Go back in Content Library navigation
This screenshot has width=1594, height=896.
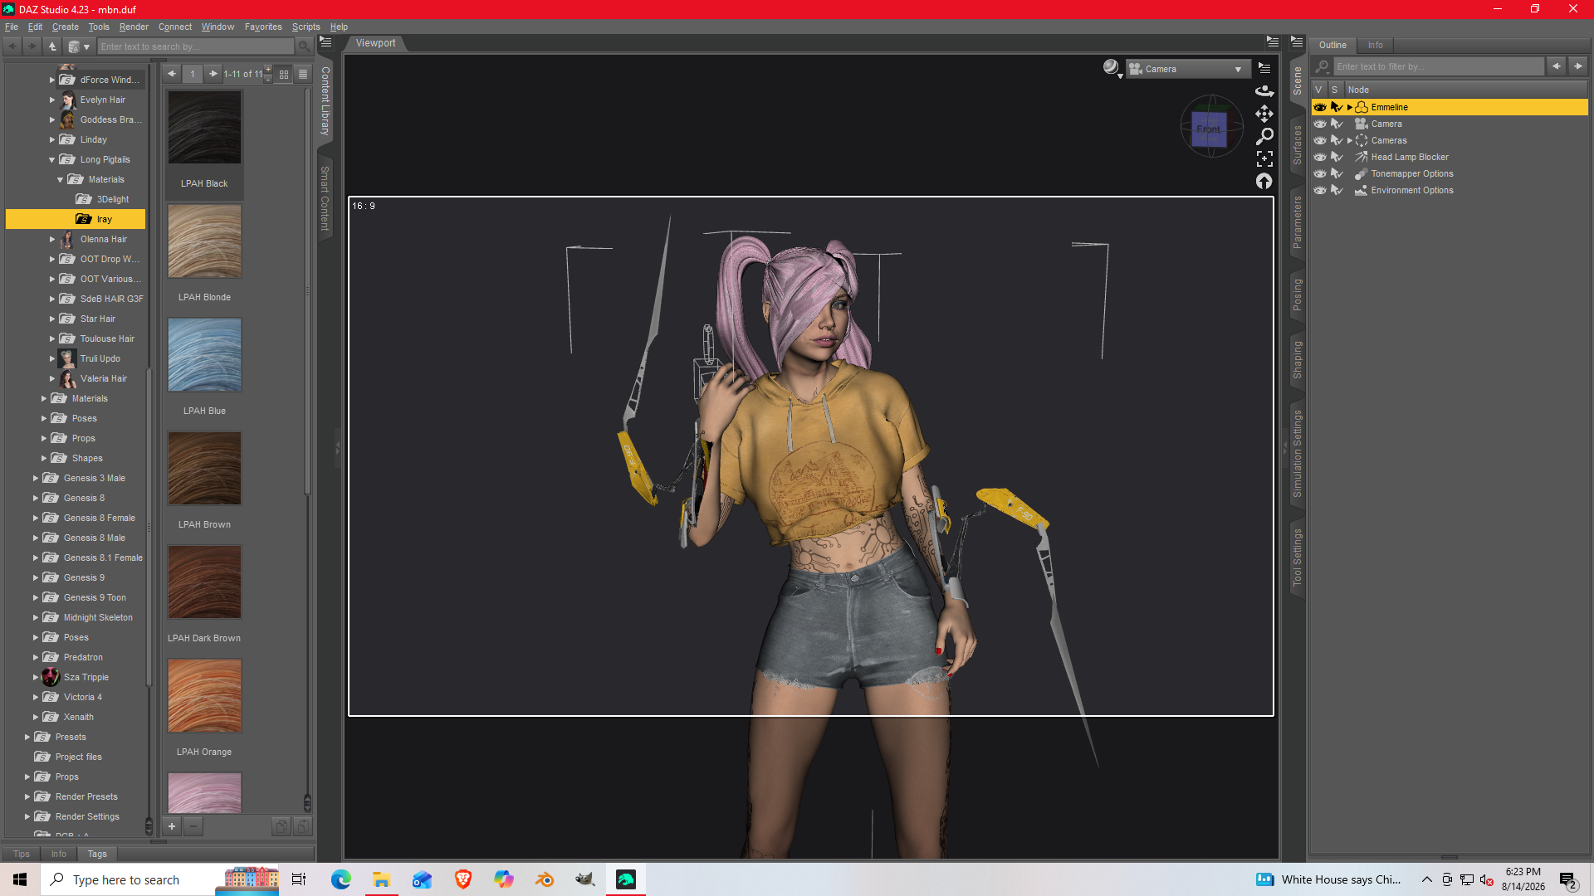point(12,46)
